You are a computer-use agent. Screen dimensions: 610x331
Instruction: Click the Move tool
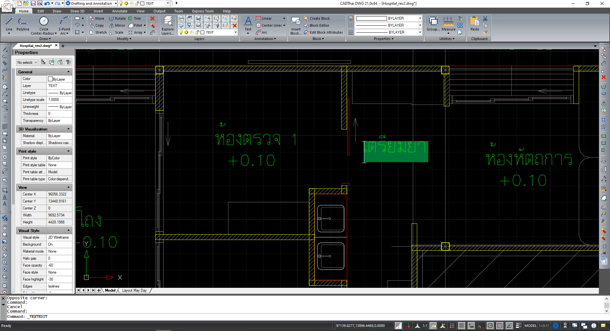pos(97,18)
